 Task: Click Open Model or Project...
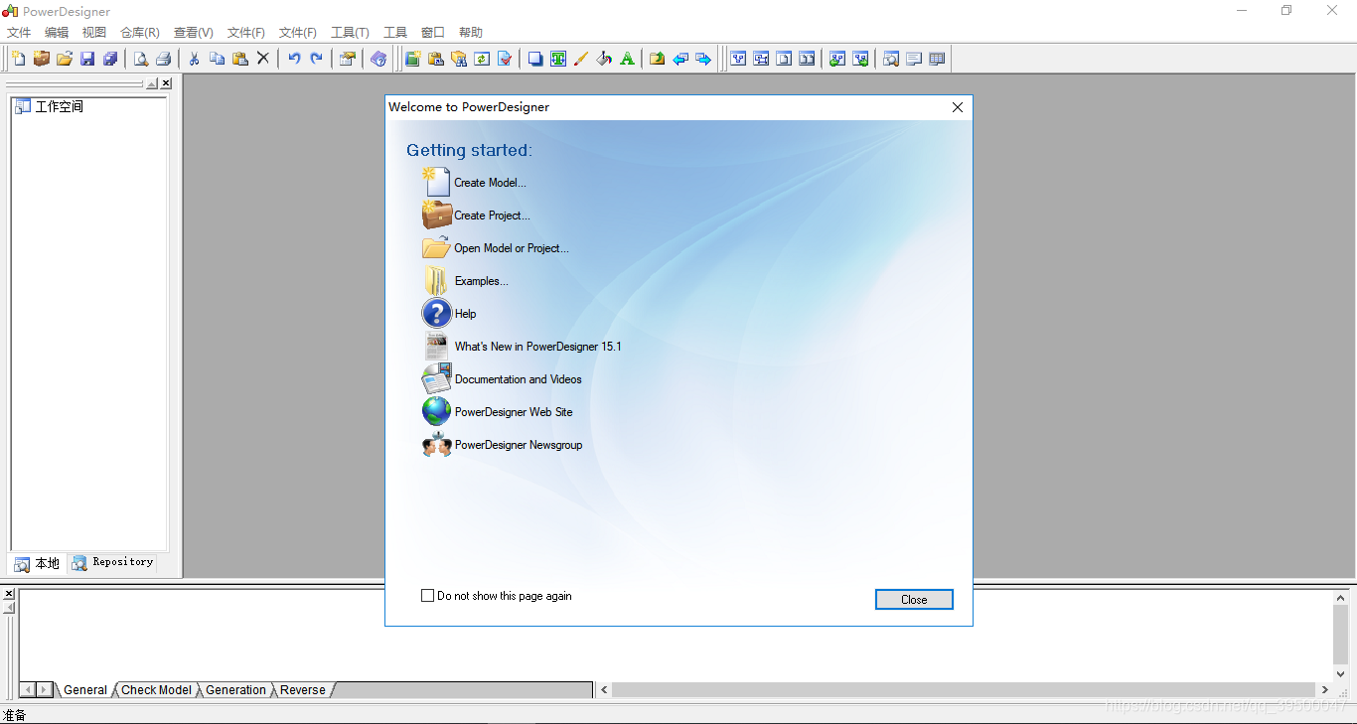[512, 248]
